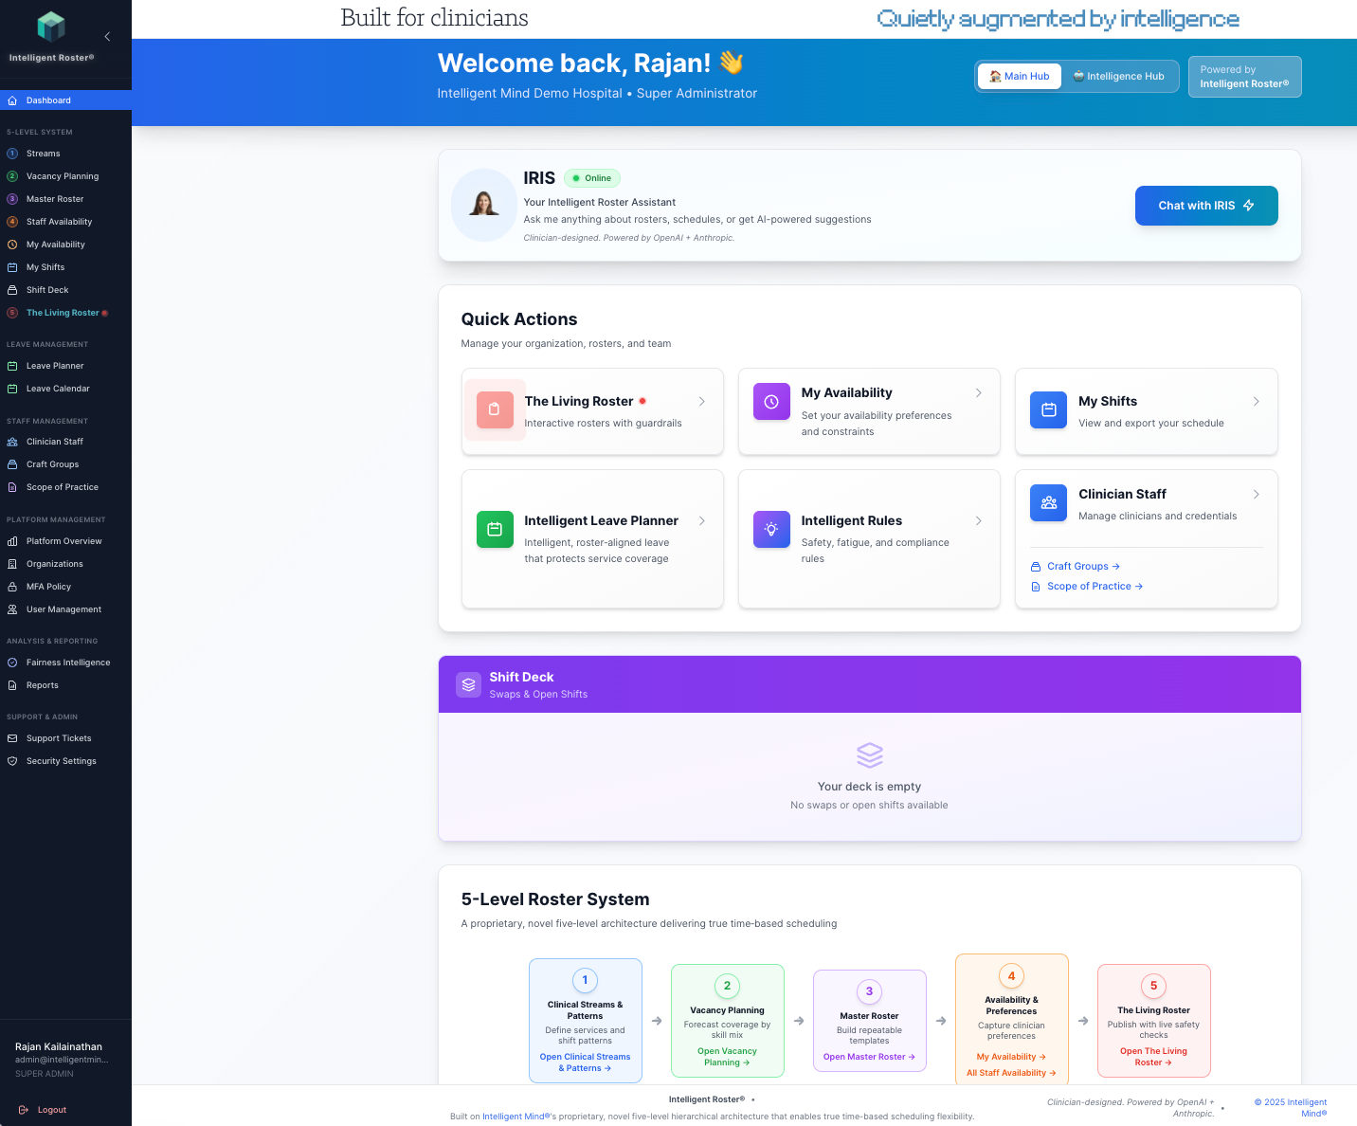Expand the My Availability card chevron
1357x1126 pixels.
(x=979, y=393)
